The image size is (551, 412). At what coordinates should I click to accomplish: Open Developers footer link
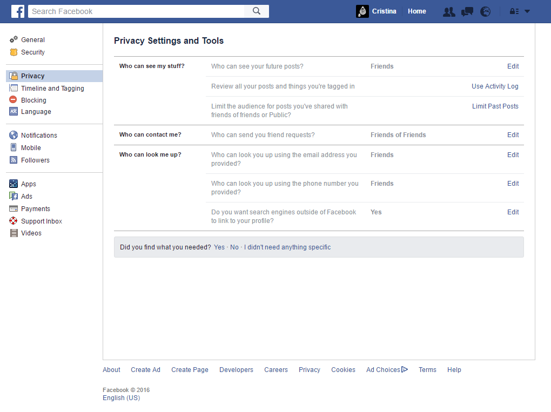coord(236,369)
